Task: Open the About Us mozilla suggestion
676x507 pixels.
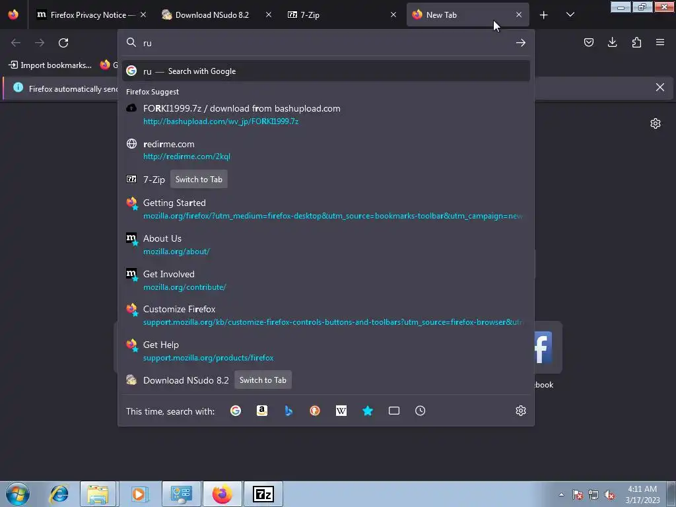Action: [x=326, y=244]
